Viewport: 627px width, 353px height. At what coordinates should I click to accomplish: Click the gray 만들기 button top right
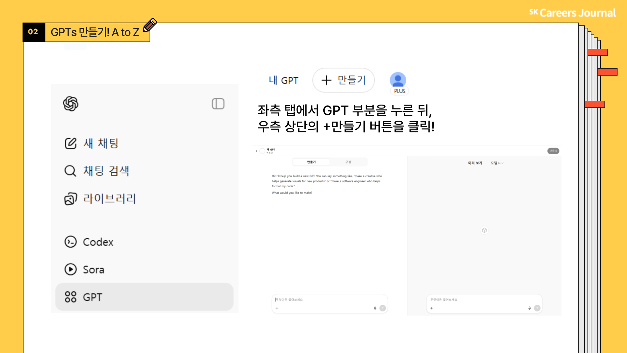coord(553,151)
